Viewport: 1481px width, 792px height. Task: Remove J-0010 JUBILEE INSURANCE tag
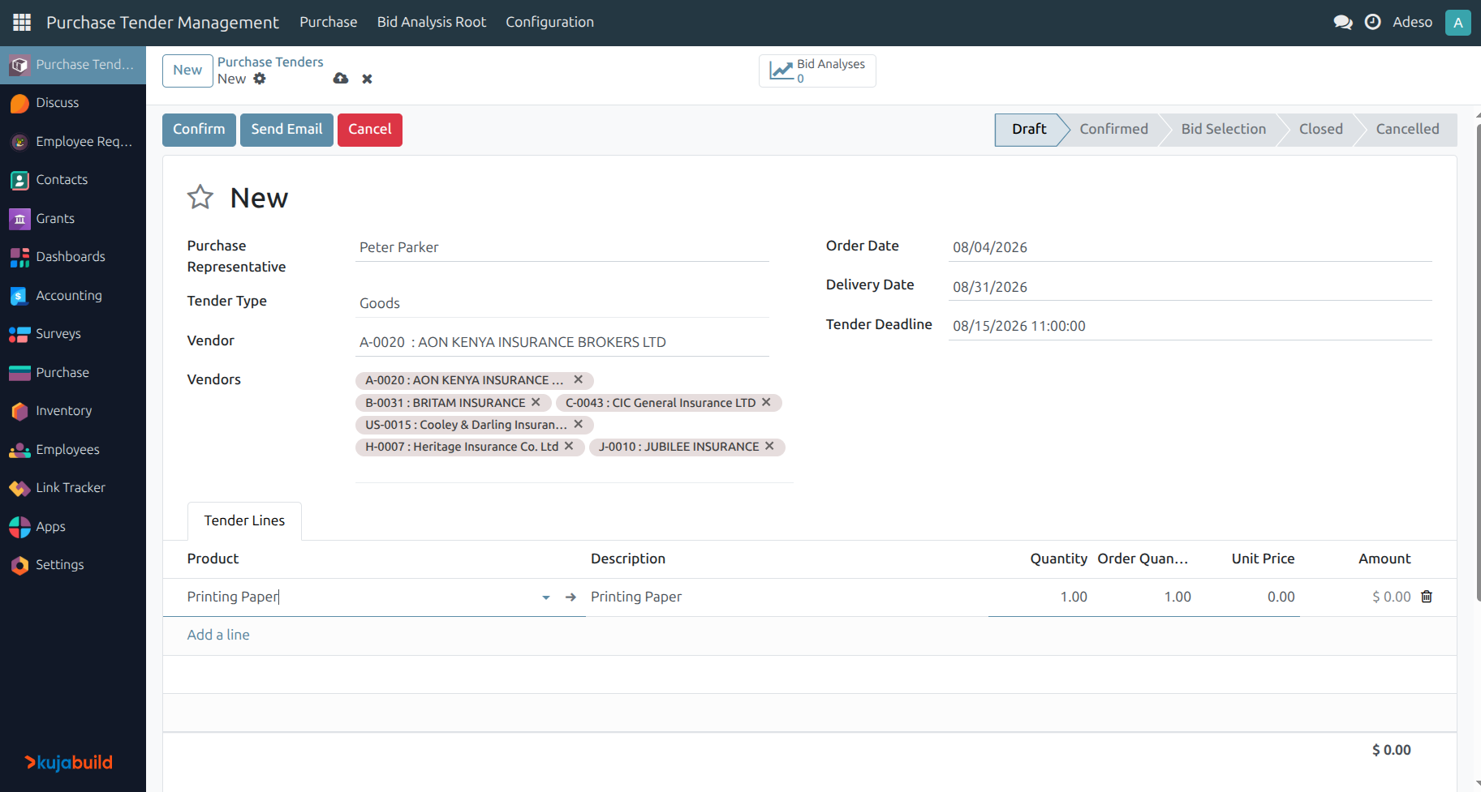[x=769, y=446]
